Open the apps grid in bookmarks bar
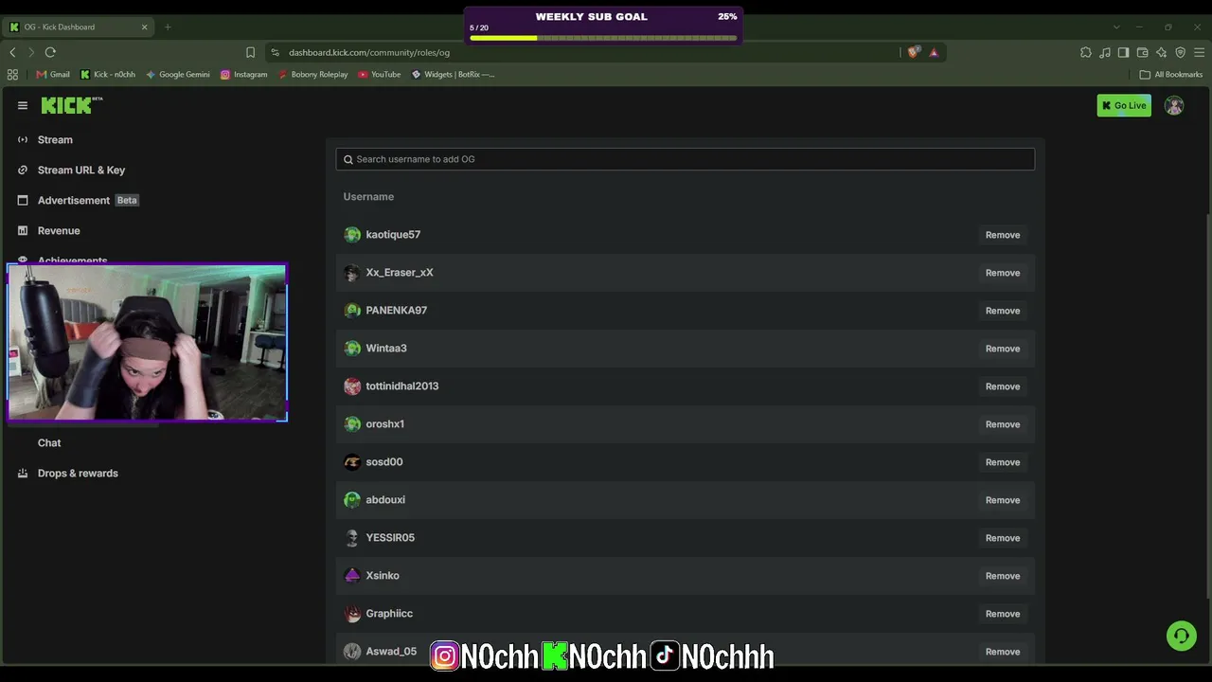This screenshot has height=682, width=1212. coord(12,74)
